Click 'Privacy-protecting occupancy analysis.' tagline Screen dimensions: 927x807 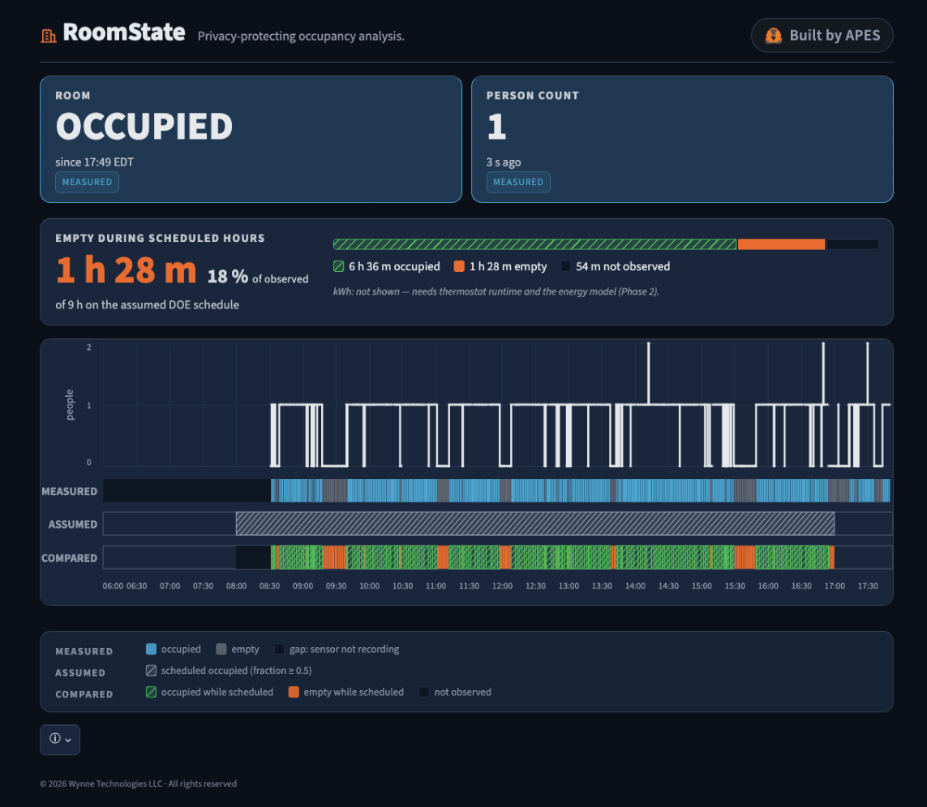301,36
